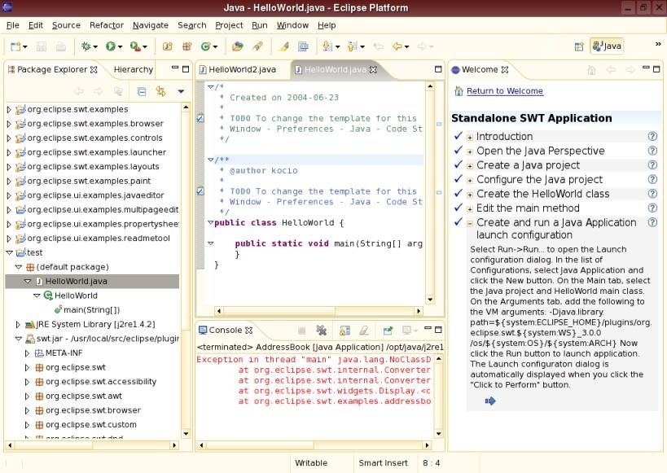Image resolution: width=667 pixels, height=473 pixels.
Task: Click the New Java Project icon
Action: coord(168,46)
